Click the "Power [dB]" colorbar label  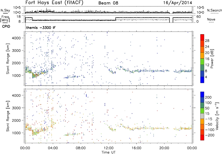click(212, 59)
